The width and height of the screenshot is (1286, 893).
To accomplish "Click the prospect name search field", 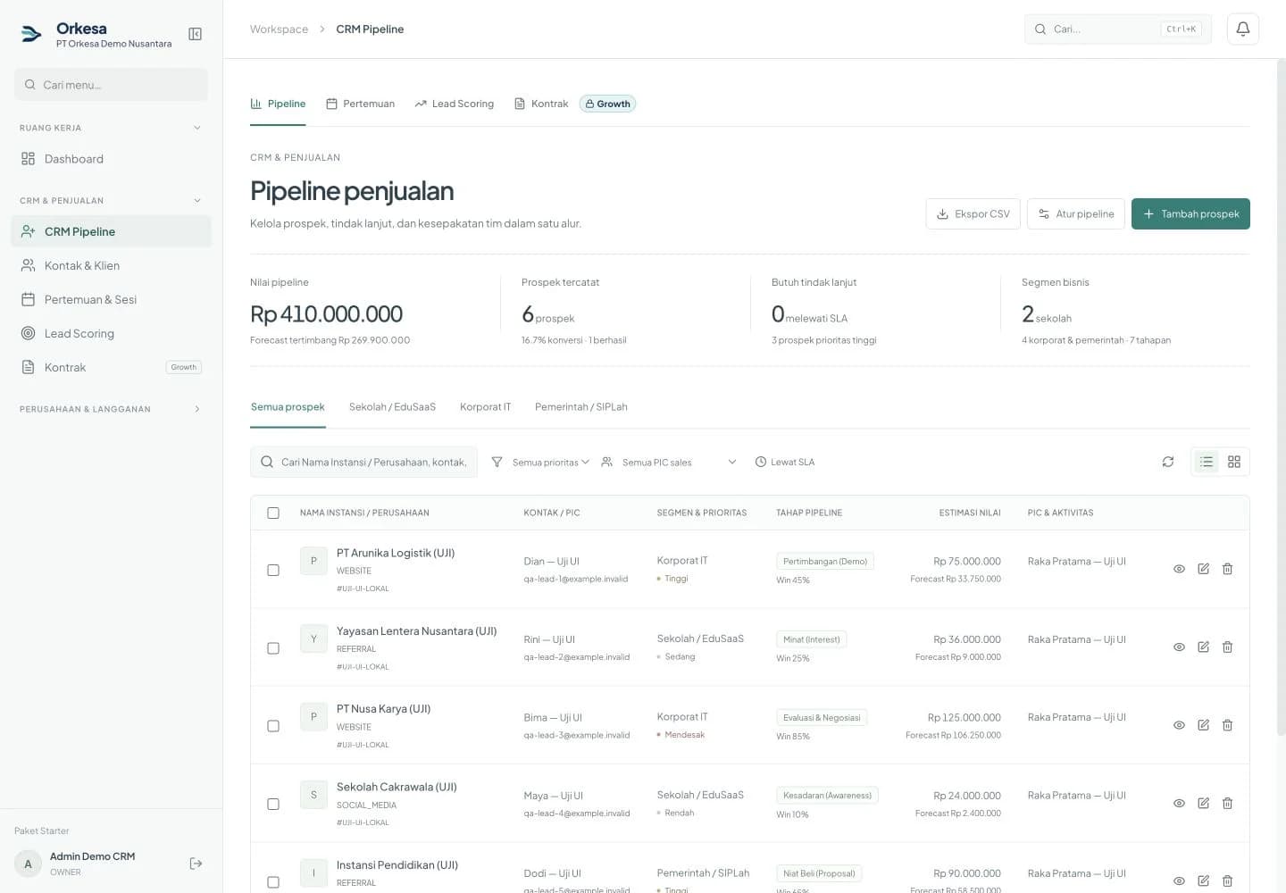I will coord(363,462).
